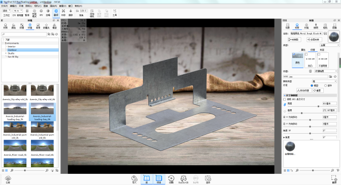Switch to Camera (相机) project tab
The image size is (341, 185).
point(325,26)
